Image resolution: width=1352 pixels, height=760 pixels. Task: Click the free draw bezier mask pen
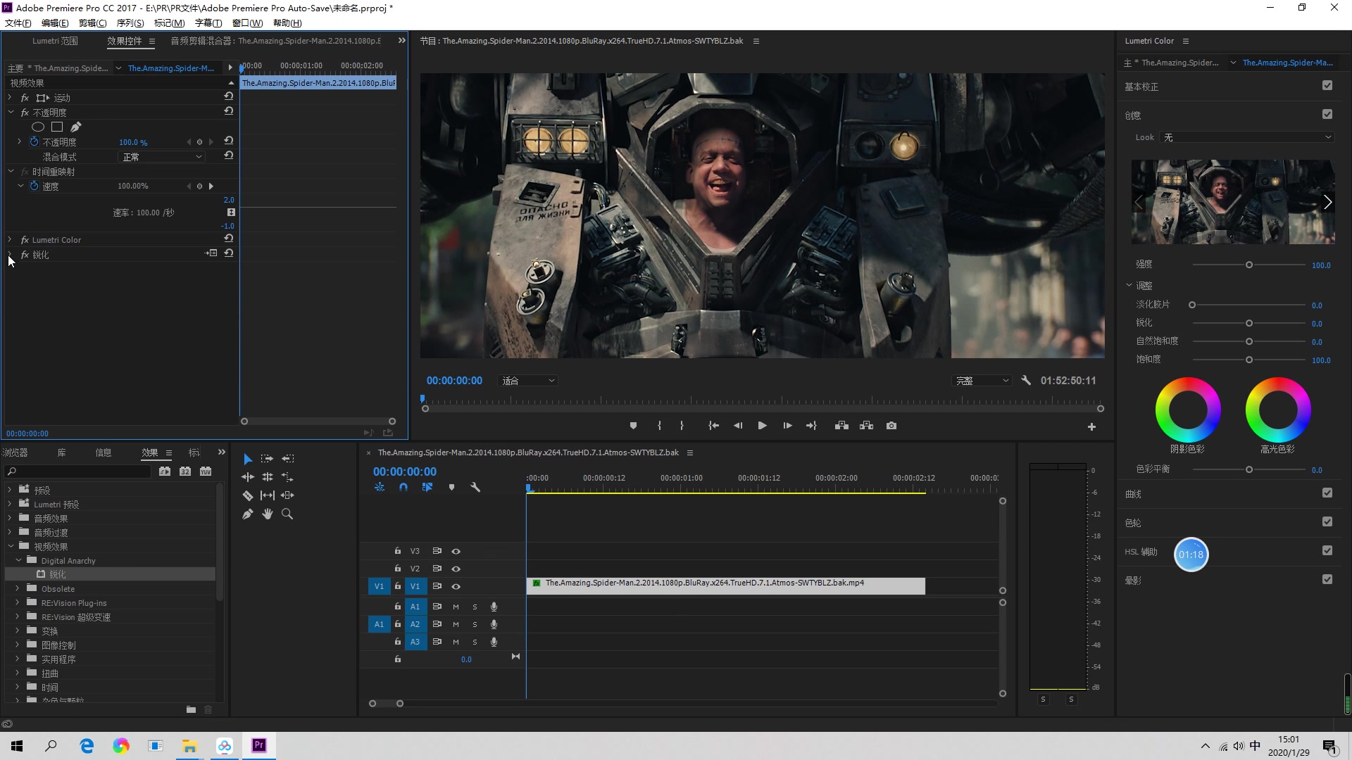(x=76, y=127)
